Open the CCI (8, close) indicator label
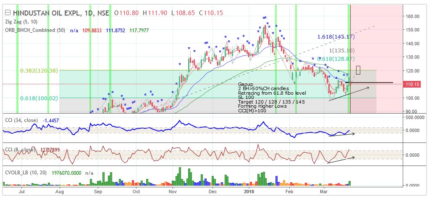This screenshot has height=202, width=430. [21, 150]
